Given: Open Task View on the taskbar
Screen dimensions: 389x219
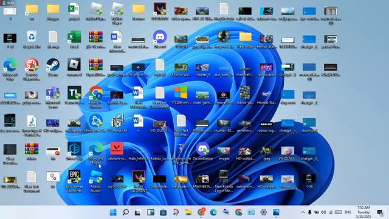Looking at the screenshot, I should tap(138, 212).
